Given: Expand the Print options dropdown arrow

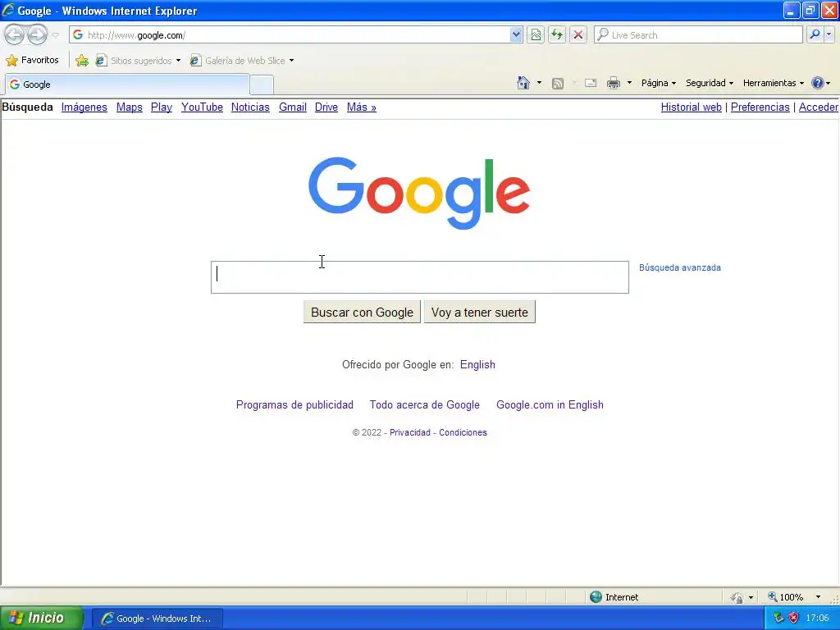Looking at the screenshot, I should point(629,83).
